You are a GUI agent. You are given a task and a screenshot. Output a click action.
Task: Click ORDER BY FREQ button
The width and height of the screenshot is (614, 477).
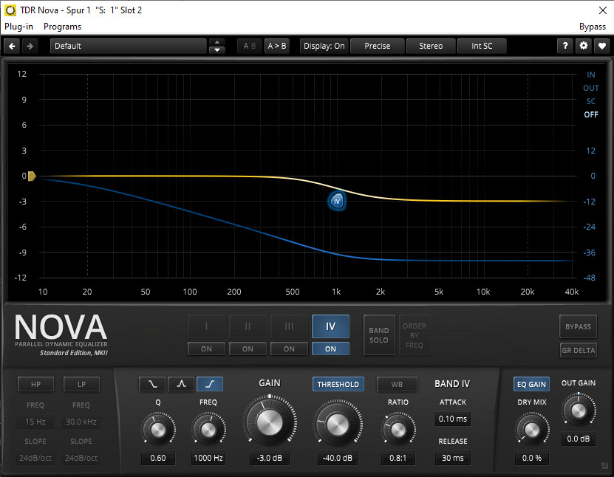pos(415,335)
